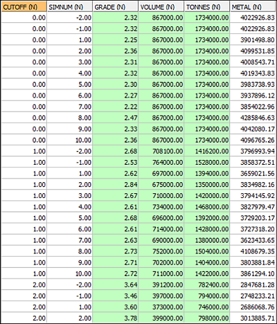This screenshot has width=277, height=324.
Task: Click tonnes cell 782400.00
Action: tap(207, 285)
